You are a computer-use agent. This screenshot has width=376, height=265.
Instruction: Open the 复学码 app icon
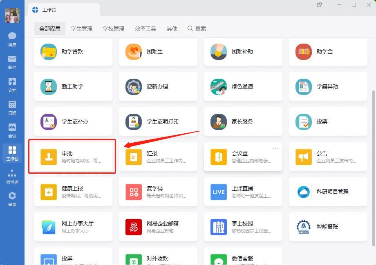tap(134, 192)
